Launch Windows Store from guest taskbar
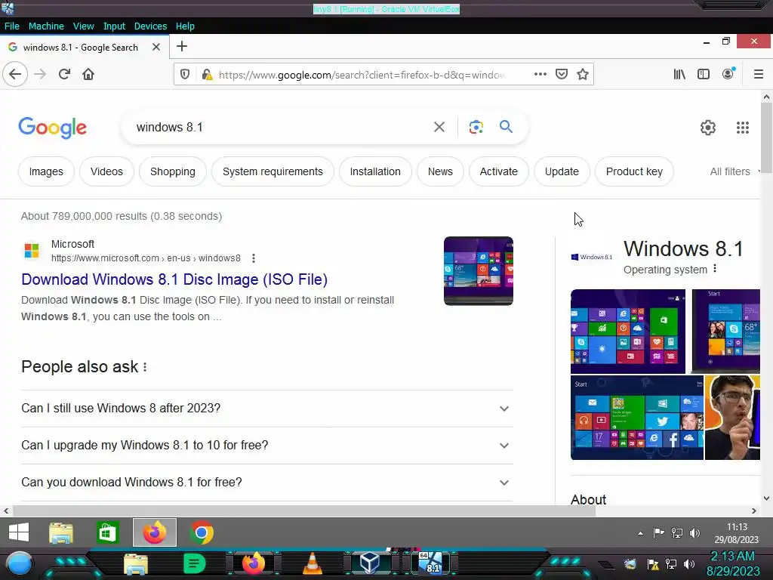Viewport: 773px width, 580px height. (x=107, y=532)
